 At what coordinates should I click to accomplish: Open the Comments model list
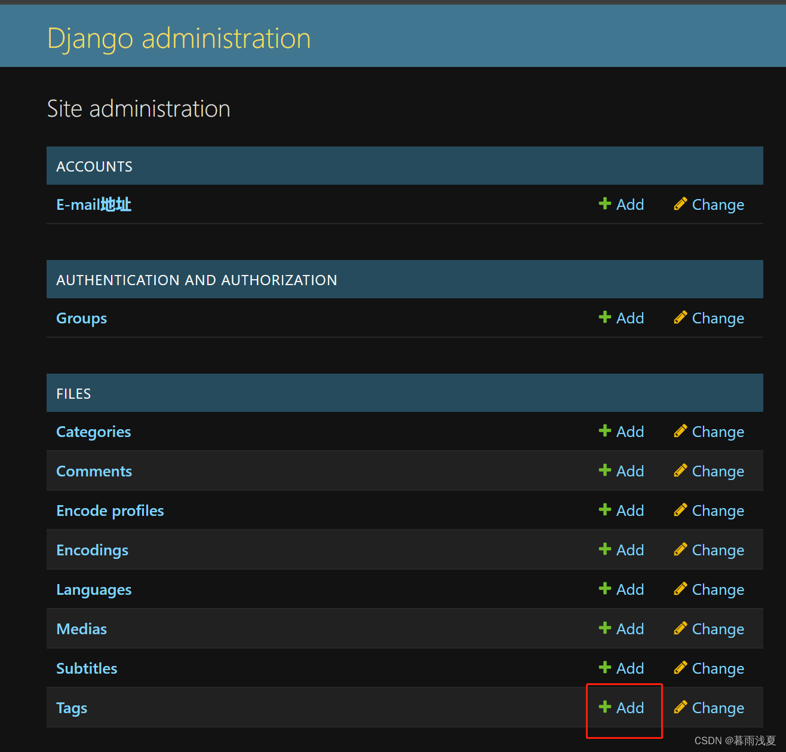(x=94, y=471)
